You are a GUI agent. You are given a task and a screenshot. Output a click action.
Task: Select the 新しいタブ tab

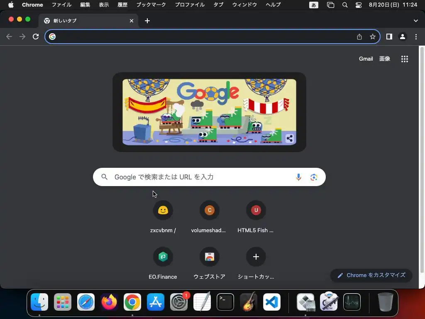[x=89, y=21]
